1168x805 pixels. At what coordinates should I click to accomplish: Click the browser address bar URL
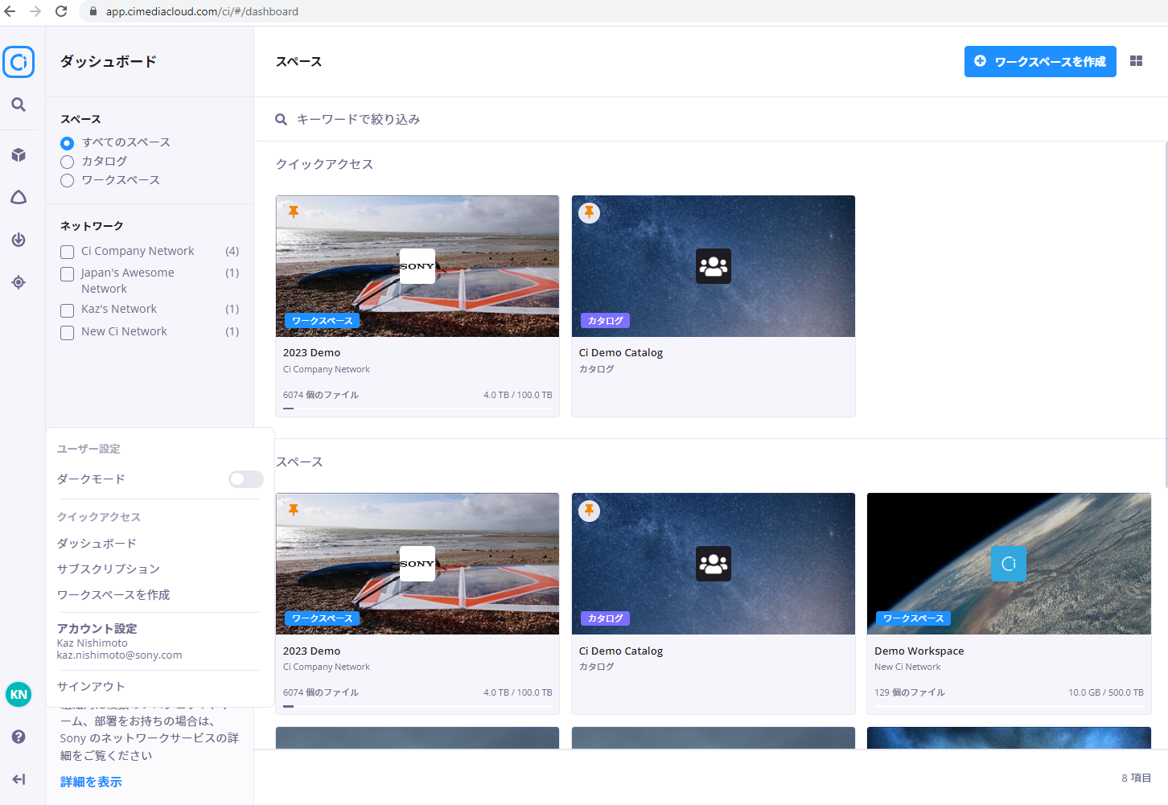point(202,11)
